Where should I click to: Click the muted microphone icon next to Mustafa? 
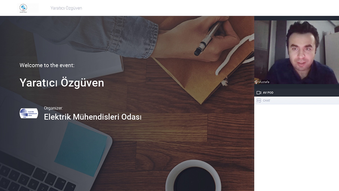point(256,82)
